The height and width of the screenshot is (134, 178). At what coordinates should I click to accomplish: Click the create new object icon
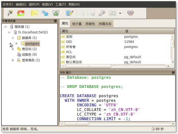(45, 13)
